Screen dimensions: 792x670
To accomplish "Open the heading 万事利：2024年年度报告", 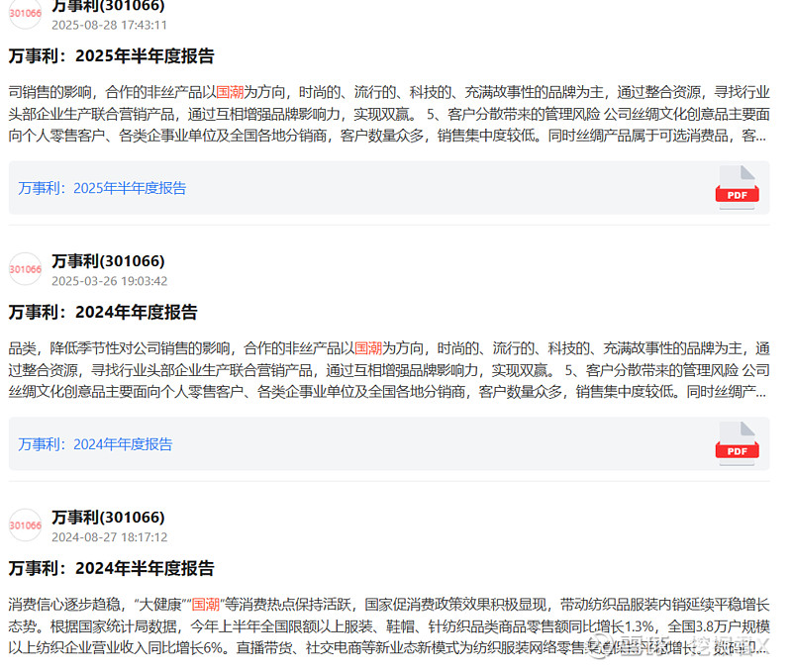I will click(x=103, y=312).
